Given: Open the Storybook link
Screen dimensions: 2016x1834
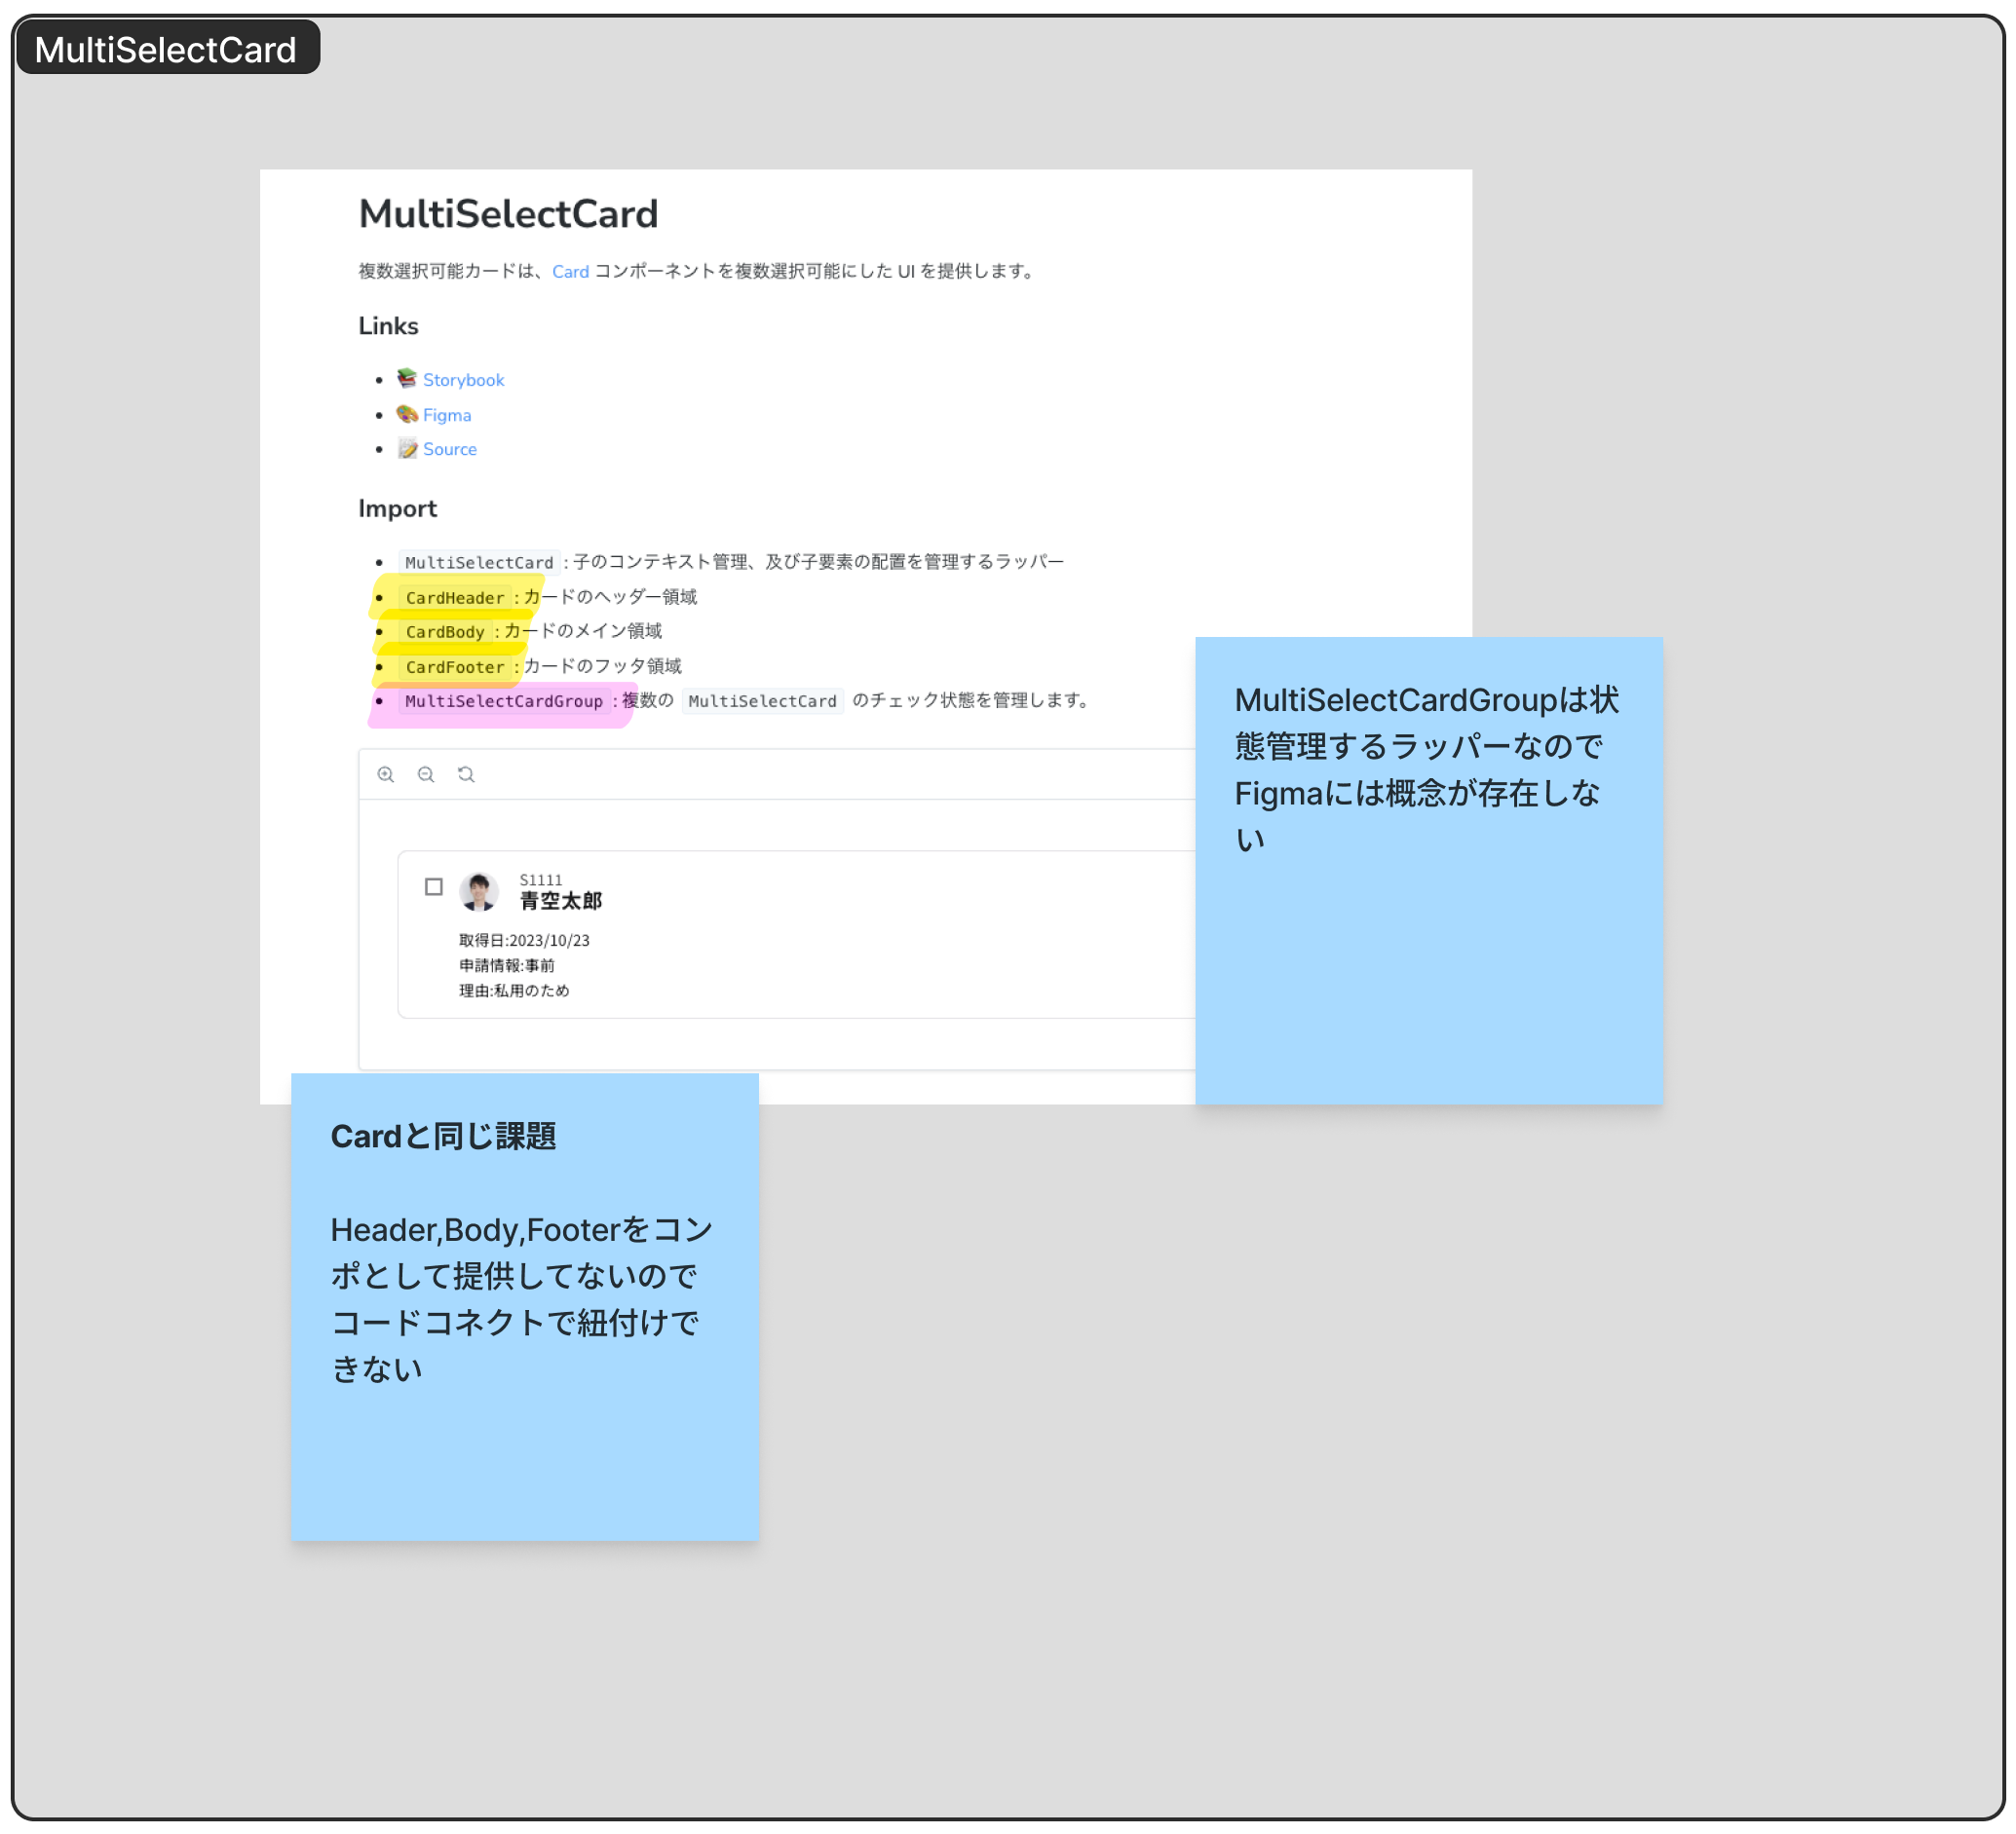Looking at the screenshot, I should coord(463,380).
